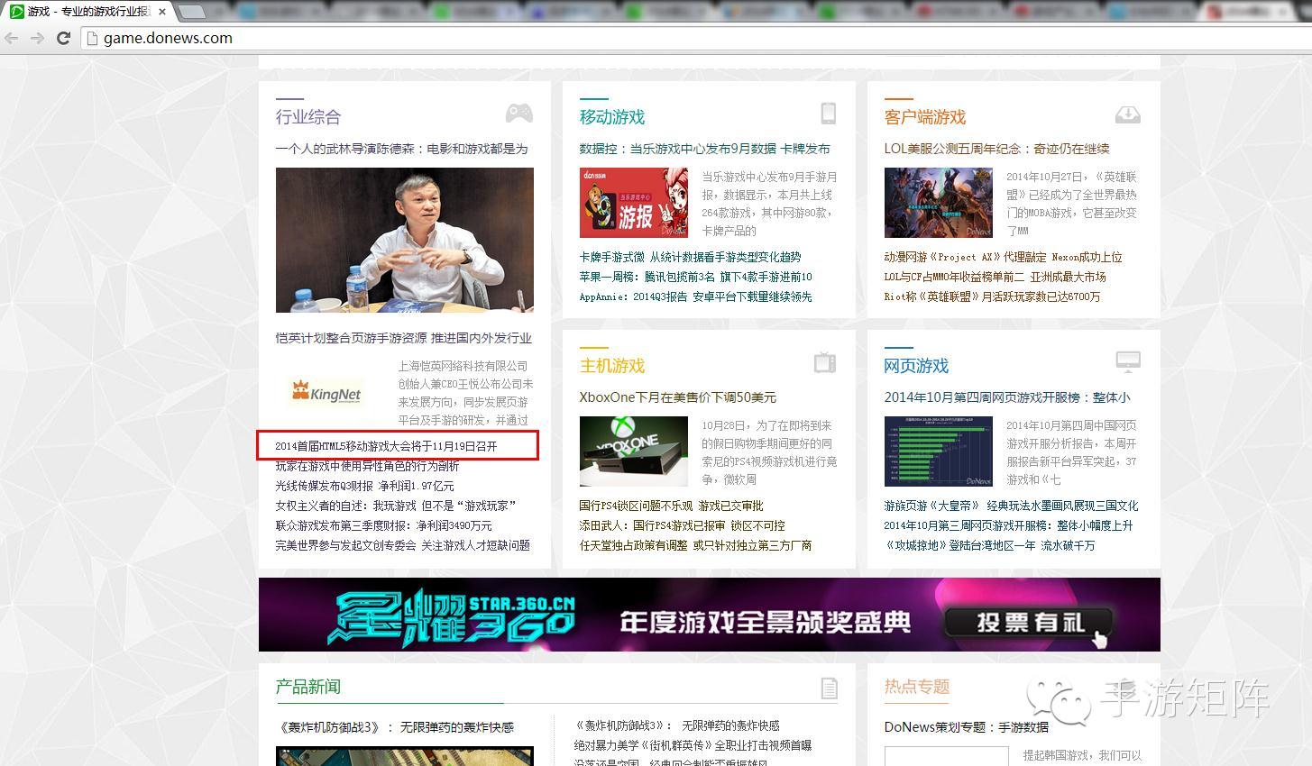Open 卡牌手游式微 article link

[x=691, y=257]
